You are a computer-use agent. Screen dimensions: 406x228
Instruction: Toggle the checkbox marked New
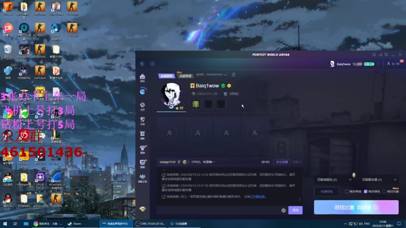[384, 192]
